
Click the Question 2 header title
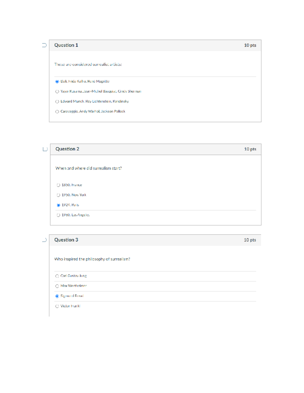click(67, 149)
